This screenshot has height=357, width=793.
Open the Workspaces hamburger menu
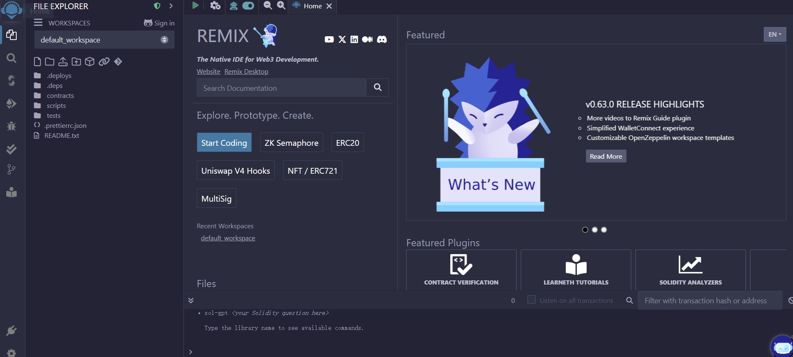(38, 22)
